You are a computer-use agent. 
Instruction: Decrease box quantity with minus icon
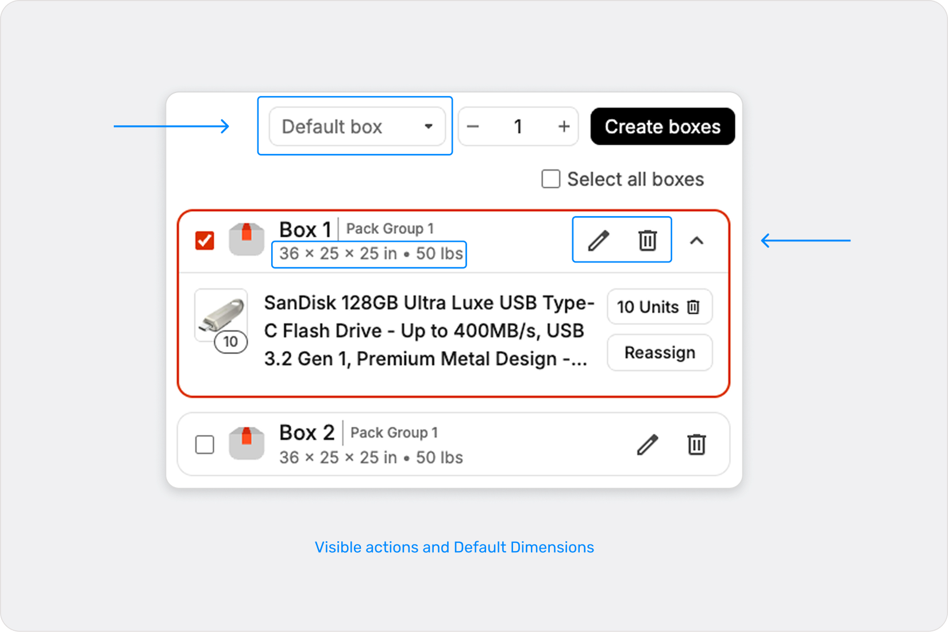(473, 126)
